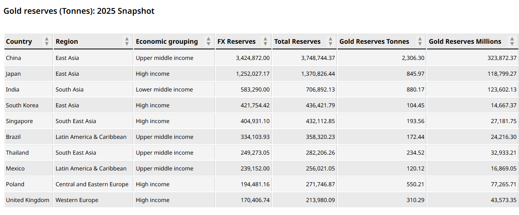The height and width of the screenshot is (215, 519).
Task: Click the FX Reserves value 3,424,872.00
Action: click(x=253, y=58)
